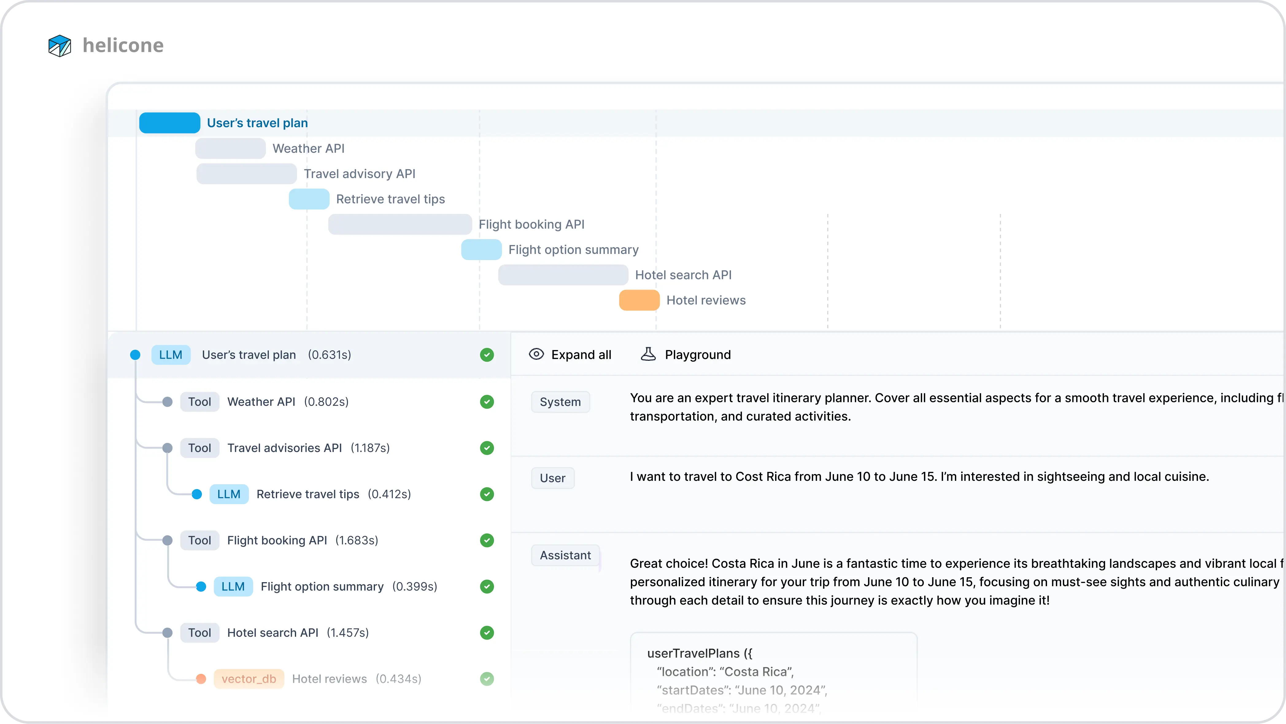Click the Assistant role label
This screenshot has width=1286, height=724.
[x=565, y=555]
